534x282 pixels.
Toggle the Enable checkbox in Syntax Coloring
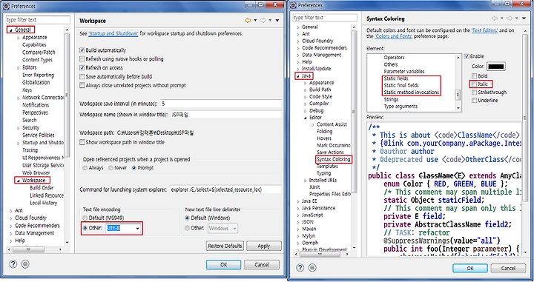tap(467, 56)
